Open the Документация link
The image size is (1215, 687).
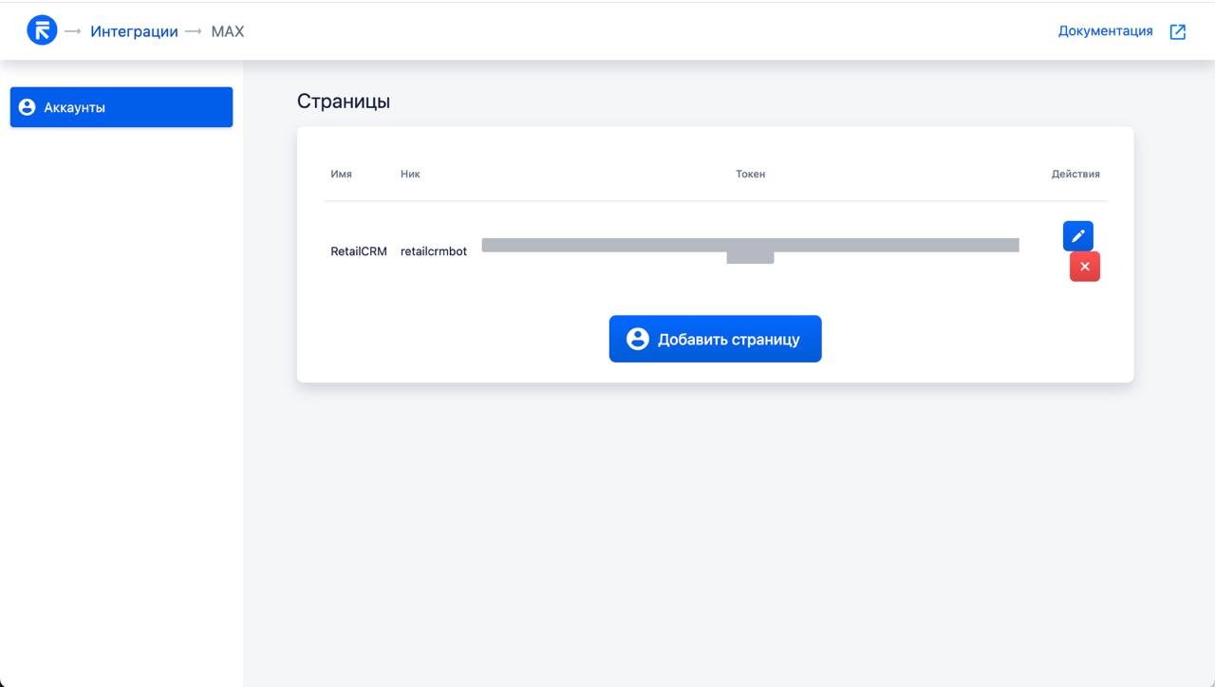(1105, 31)
